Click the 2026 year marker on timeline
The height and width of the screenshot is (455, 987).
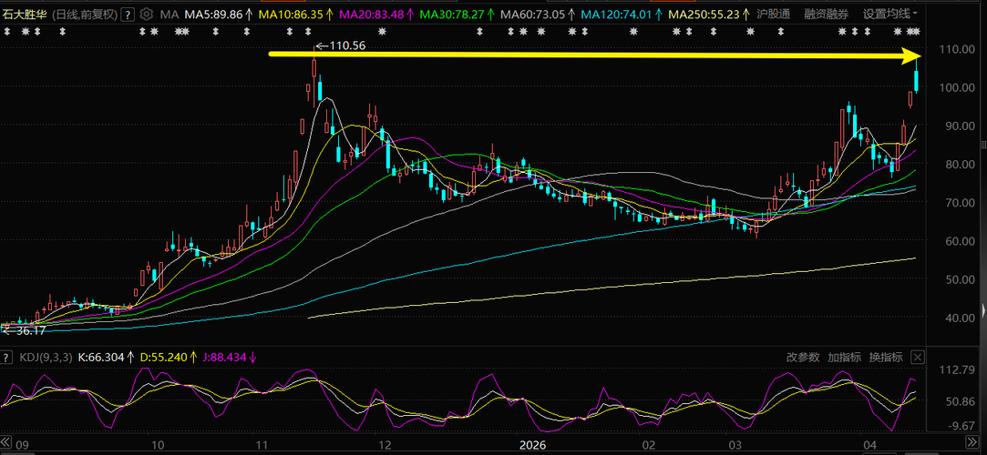(x=534, y=445)
